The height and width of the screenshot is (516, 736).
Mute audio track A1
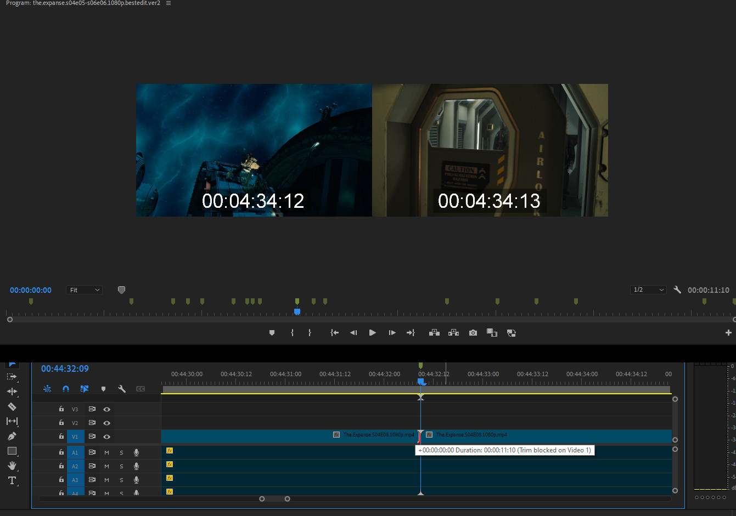click(x=106, y=452)
